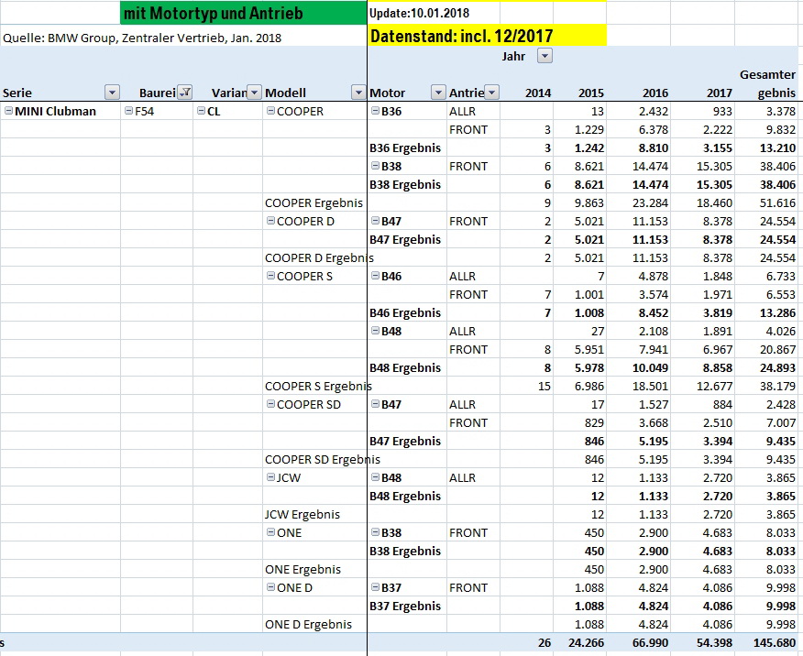Select the 'COOPER Ergebnis' subtotal label
Image resolution: width=803 pixels, height=656 pixels.
[x=313, y=202]
